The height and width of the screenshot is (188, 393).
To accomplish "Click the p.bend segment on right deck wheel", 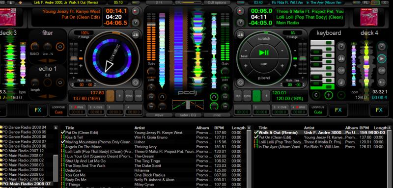I will (264, 78).
